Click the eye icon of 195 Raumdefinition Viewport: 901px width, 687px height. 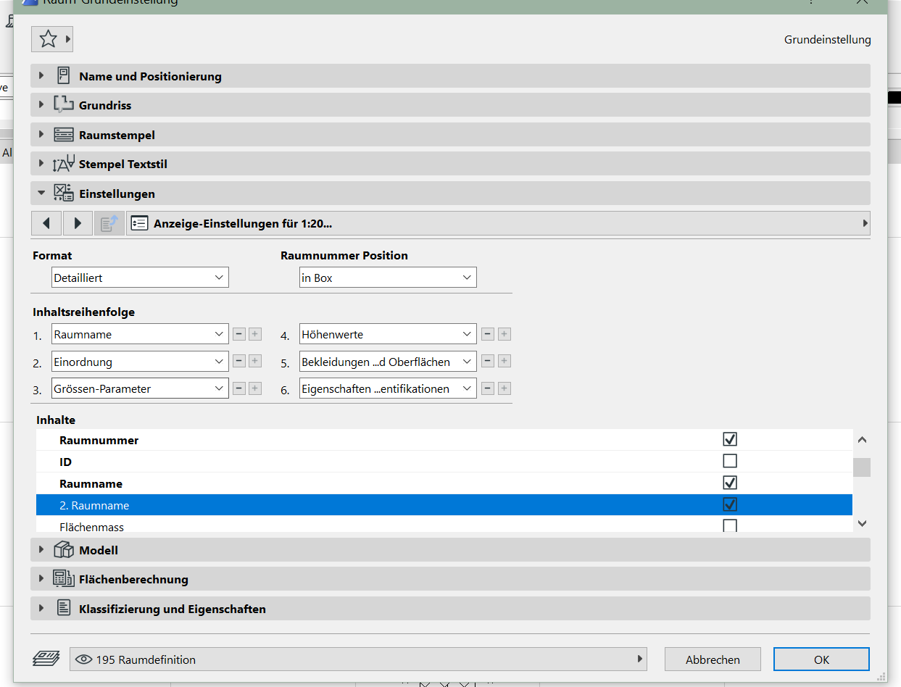[84, 659]
